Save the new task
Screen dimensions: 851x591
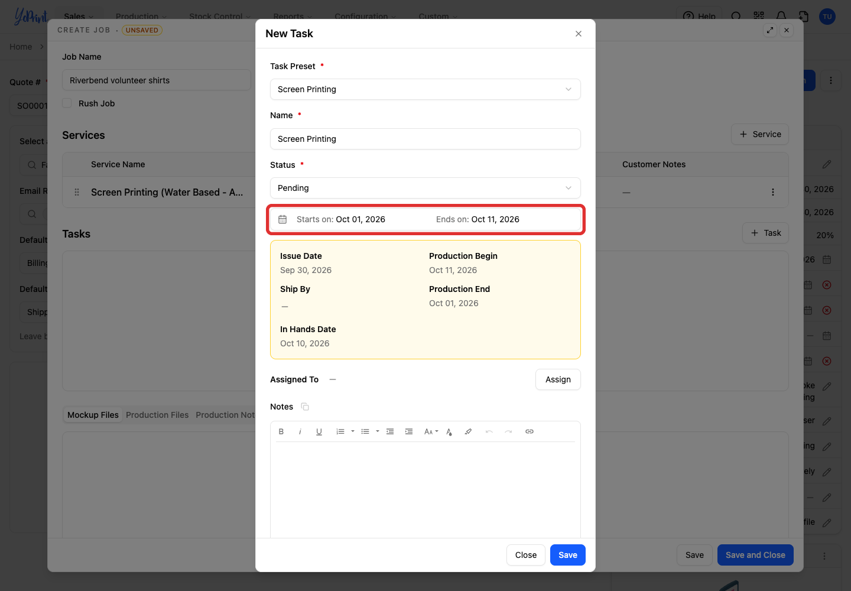point(568,555)
